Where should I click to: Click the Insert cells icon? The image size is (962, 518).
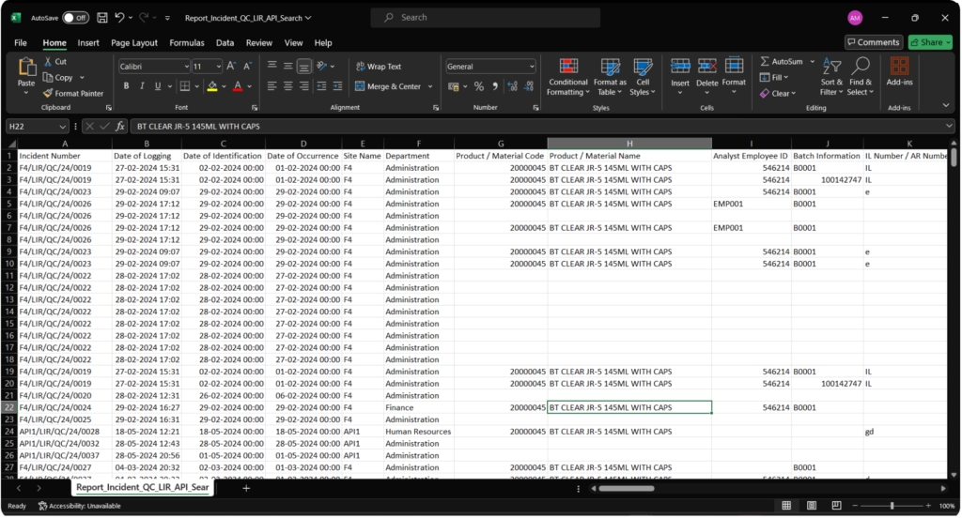pos(680,67)
